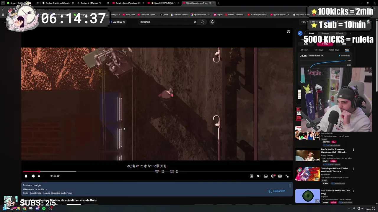Open 'Free Green Screen' bookmark
Viewport: 378px width, 212px height.
(x=147, y=15)
